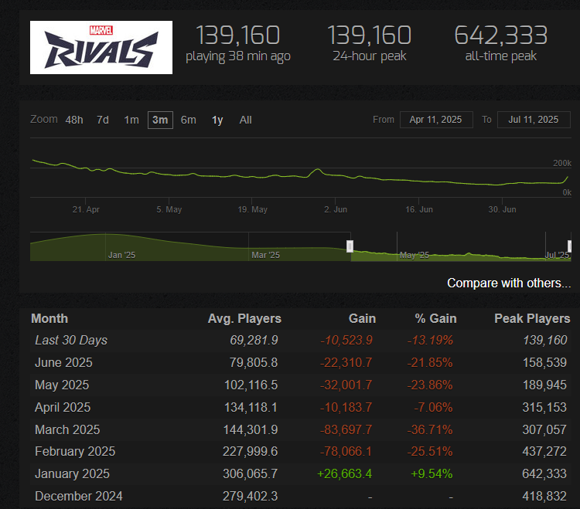Click the Mar '25 navigator label

(265, 255)
